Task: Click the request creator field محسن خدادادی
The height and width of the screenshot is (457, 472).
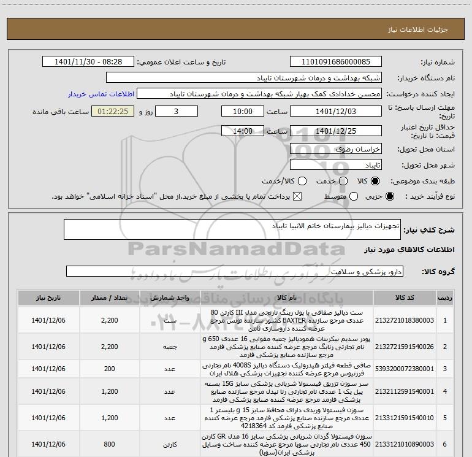Action: tap(259, 94)
